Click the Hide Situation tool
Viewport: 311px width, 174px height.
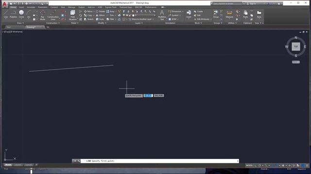pos(73,15)
